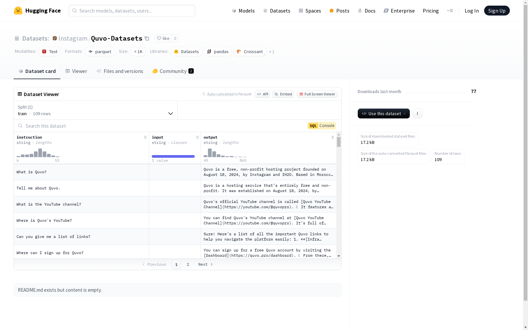Open the navigation more-menu icon beside Pricing

click(450, 11)
